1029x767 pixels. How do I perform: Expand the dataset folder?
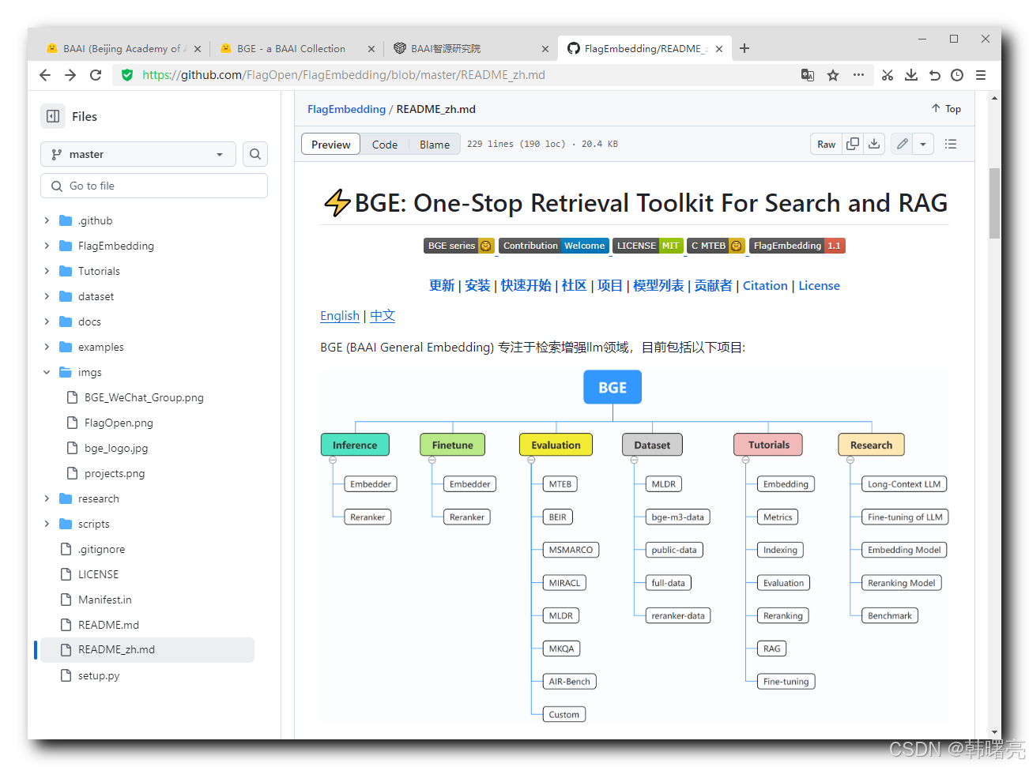47,296
